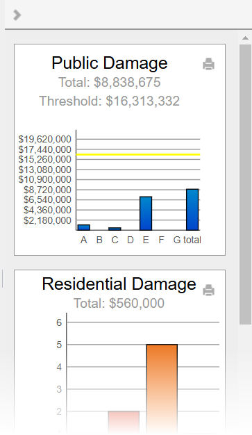Click the Total: $8,838,675 text
This screenshot has height=435, width=252.
[x=110, y=83]
